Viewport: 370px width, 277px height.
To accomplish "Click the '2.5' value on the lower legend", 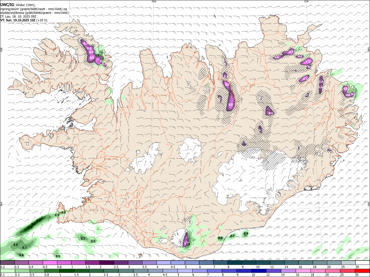I will coord(106,275).
